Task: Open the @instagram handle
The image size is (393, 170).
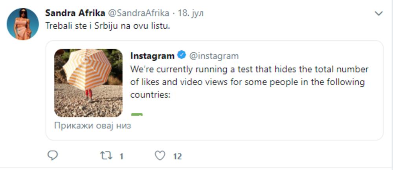Action: tap(214, 56)
